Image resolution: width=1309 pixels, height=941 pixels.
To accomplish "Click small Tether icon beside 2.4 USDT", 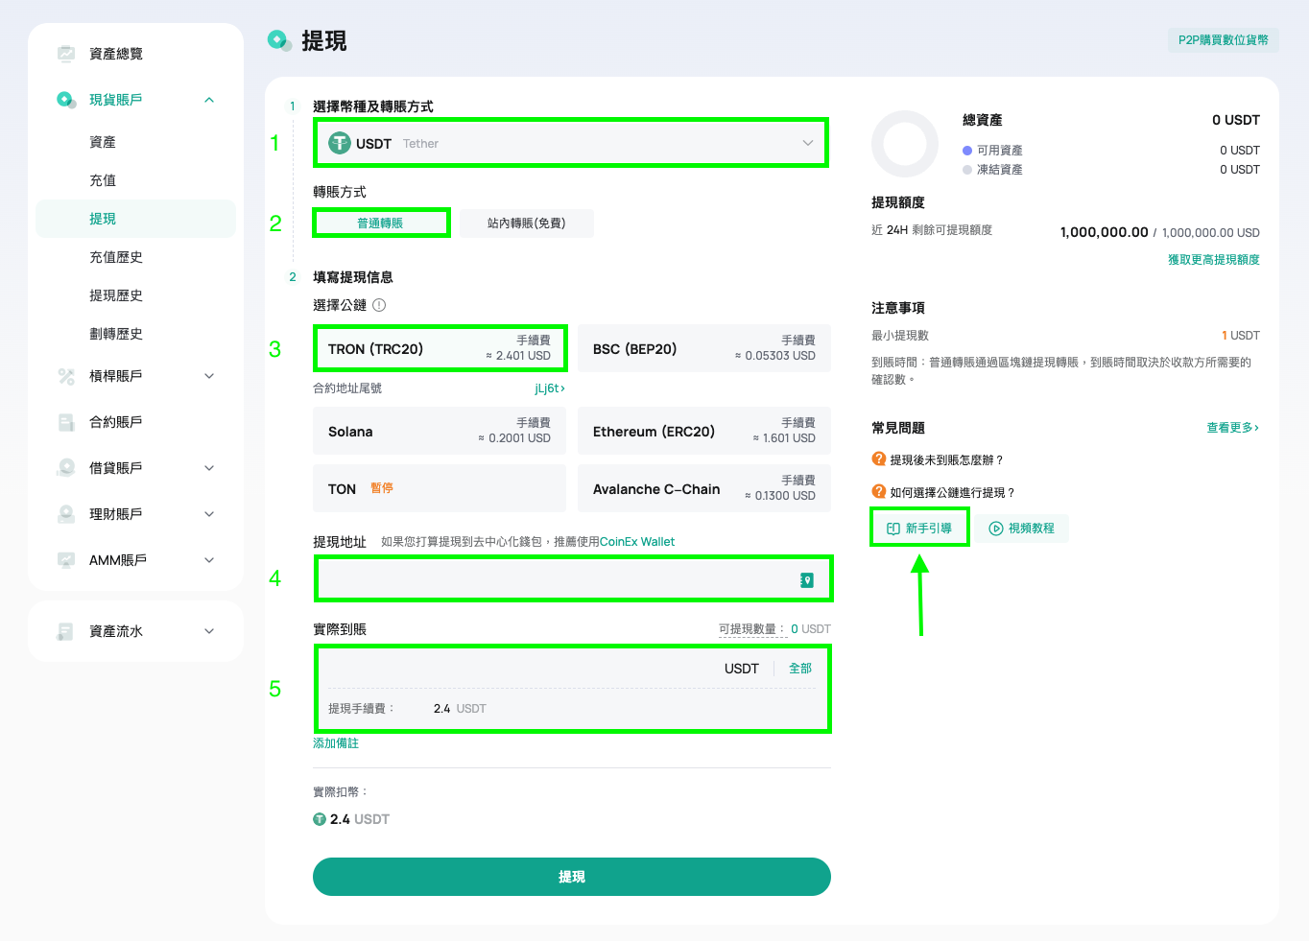I will 320,819.
